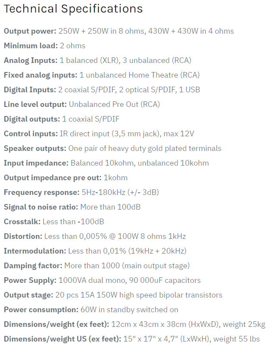Click the Speaker outputs label

click(35, 148)
